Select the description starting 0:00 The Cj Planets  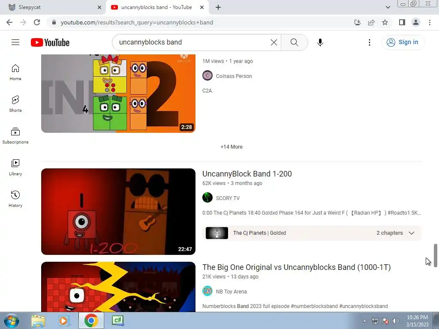[311, 213]
